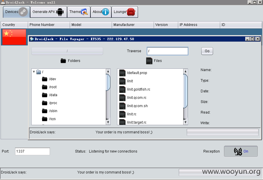
Task: Toggle the Reception On button
Action: [x=241, y=151]
